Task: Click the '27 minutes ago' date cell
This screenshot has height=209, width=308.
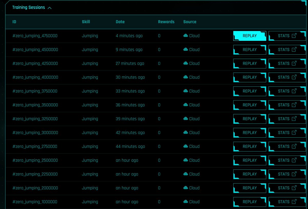Action: coord(130,63)
